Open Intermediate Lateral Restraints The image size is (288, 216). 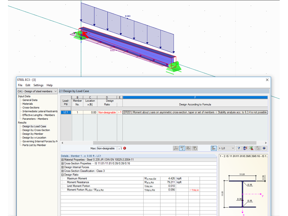coord(40,111)
